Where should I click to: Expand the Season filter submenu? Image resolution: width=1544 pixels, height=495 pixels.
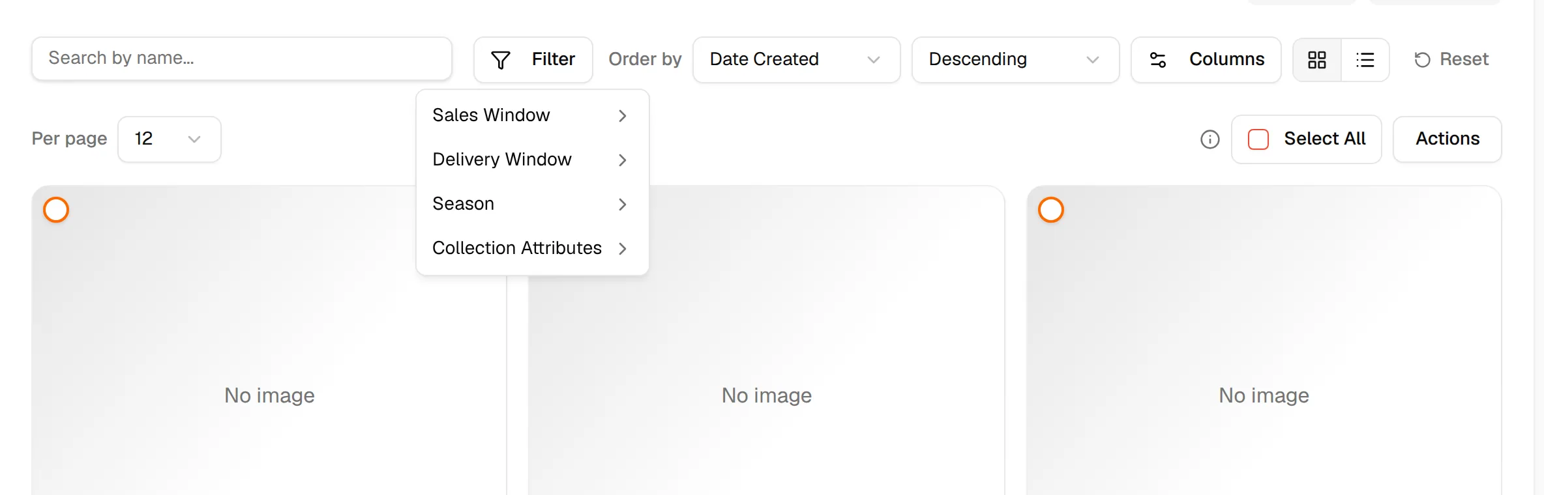coord(532,204)
